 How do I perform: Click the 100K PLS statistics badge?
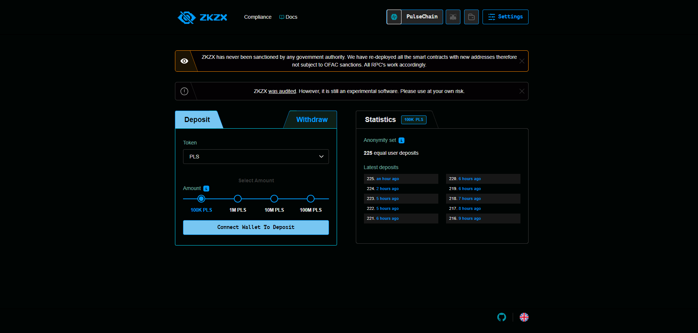[414, 120]
